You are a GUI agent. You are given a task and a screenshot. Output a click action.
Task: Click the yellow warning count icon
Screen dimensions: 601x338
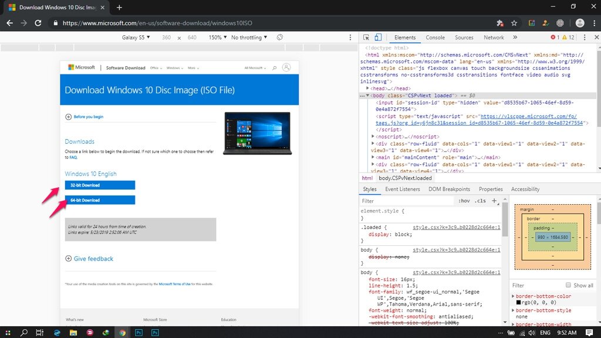tap(564, 37)
